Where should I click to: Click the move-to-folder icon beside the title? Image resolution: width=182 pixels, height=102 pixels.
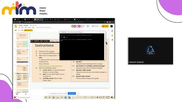tap(33, 25)
